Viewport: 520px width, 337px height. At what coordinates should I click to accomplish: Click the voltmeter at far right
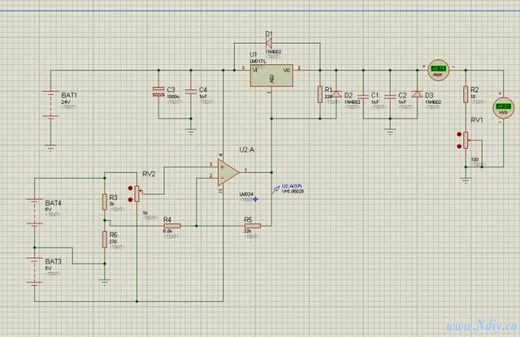tap(503, 108)
